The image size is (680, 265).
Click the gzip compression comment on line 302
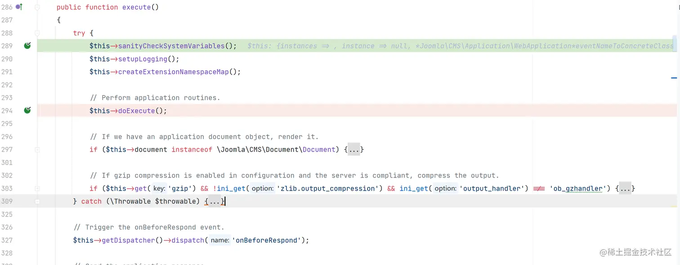pos(294,175)
